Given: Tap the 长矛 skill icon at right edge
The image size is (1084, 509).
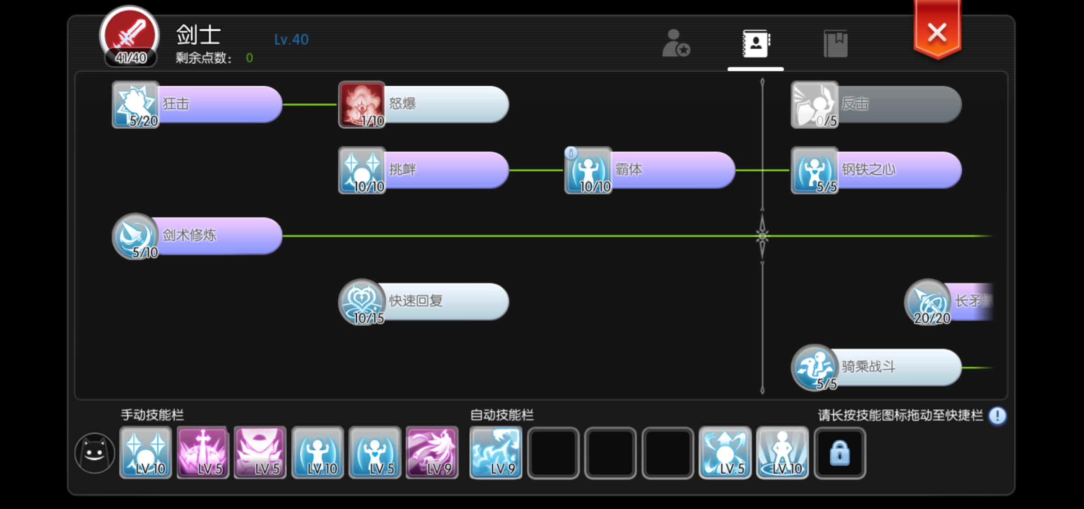Looking at the screenshot, I should click(928, 302).
